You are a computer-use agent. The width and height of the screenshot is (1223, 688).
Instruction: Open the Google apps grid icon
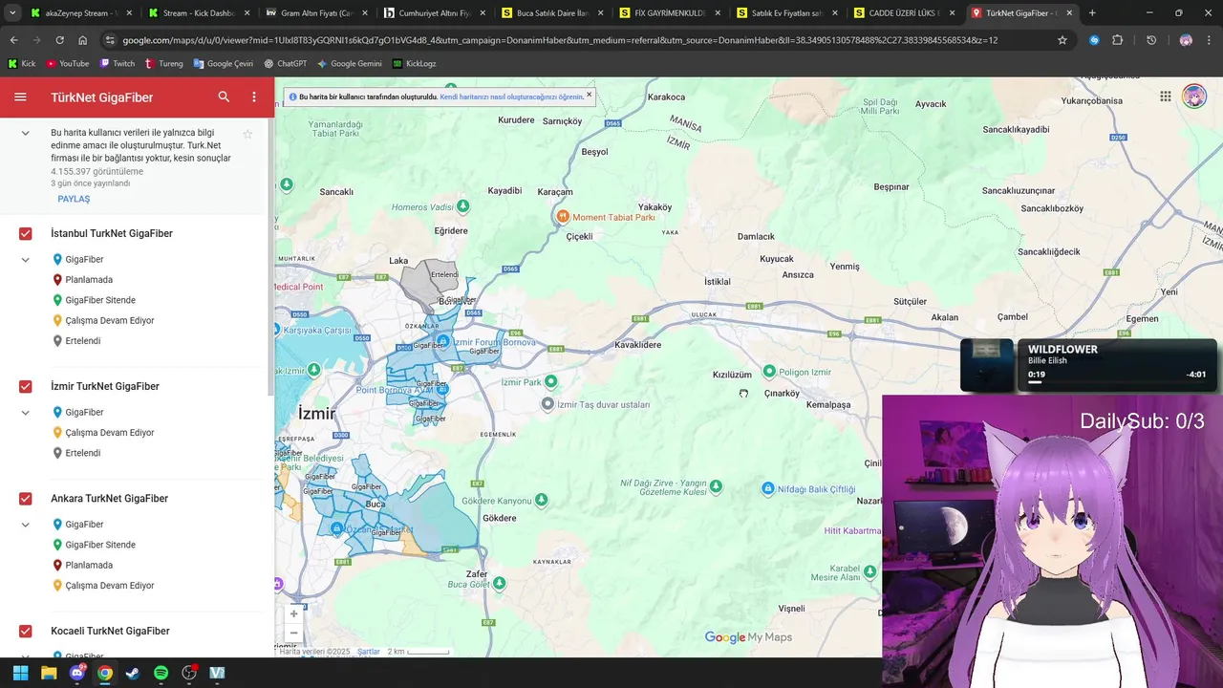[x=1166, y=97]
